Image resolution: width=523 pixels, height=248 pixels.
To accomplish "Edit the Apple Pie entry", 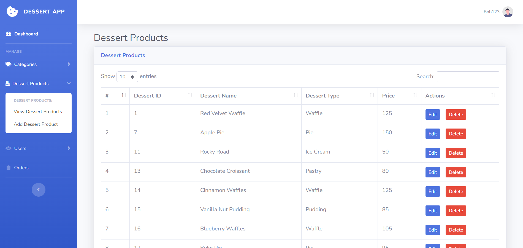I will [432, 134].
